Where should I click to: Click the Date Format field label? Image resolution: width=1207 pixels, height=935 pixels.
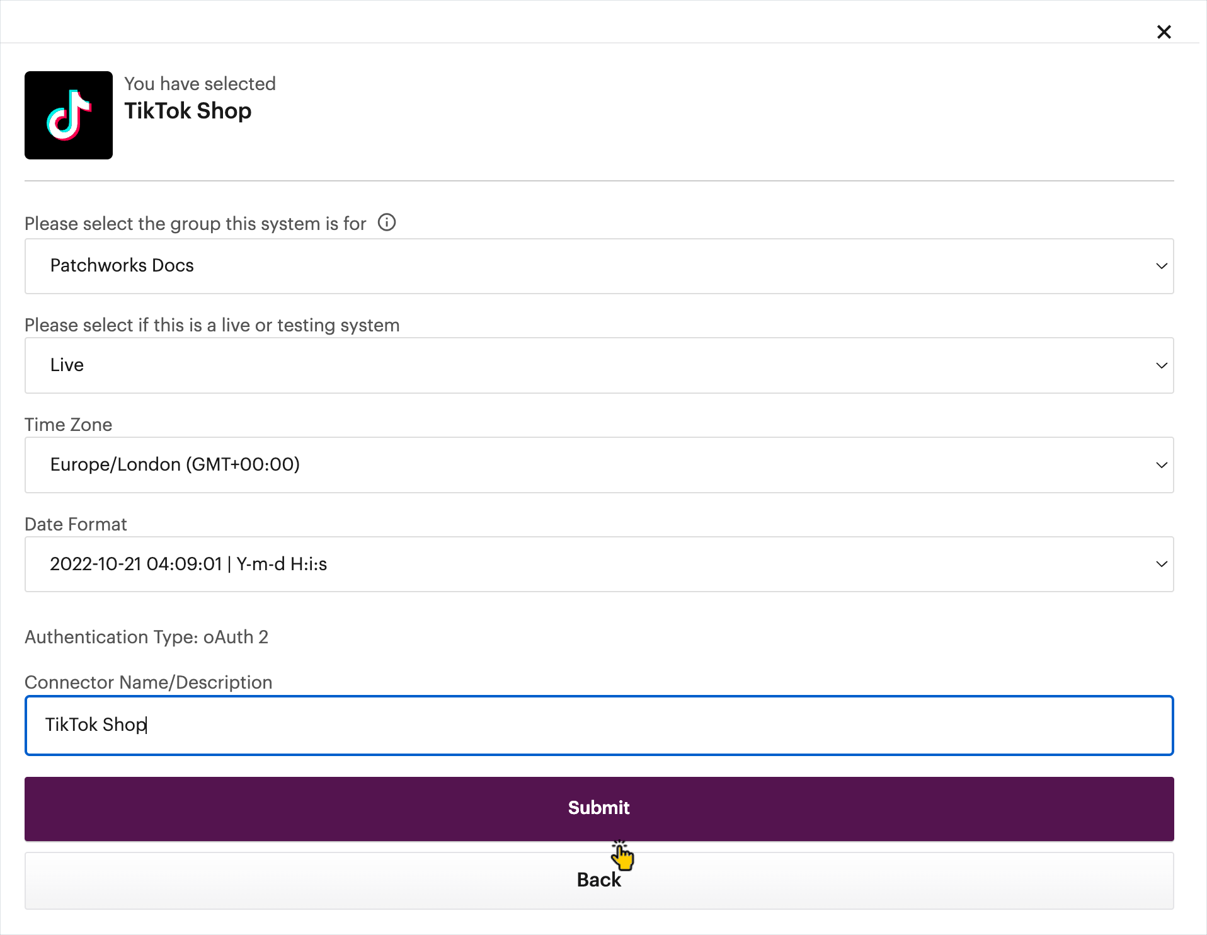76,524
